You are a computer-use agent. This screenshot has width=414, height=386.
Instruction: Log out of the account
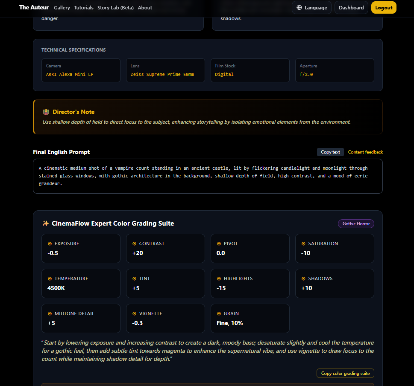tap(384, 8)
